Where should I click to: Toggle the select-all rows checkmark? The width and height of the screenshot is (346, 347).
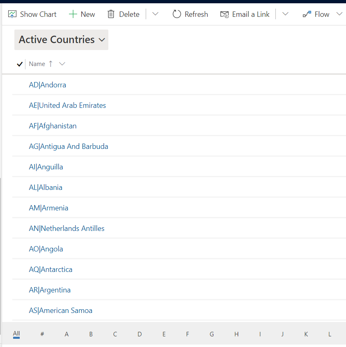click(x=19, y=64)
